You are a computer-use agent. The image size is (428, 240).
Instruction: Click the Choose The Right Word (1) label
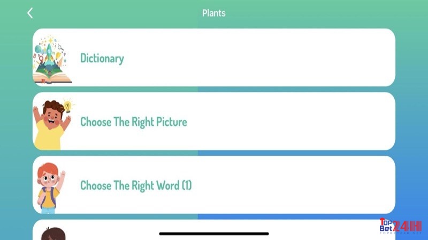coord(136,186)
